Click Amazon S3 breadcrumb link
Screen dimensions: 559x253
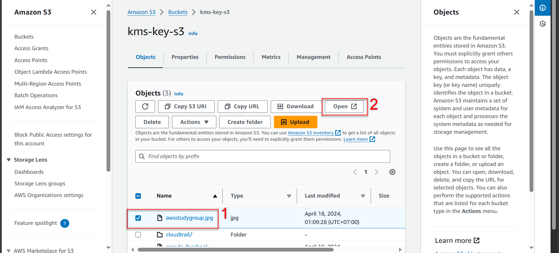[141, 12]
